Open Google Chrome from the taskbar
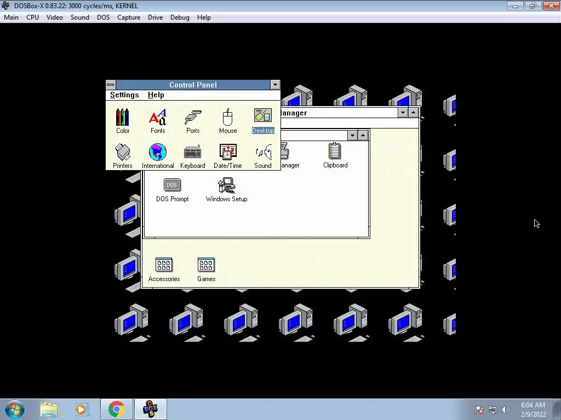The height and width of the screenshot is (420, 561). pyautogui.click(x=116, y=409)
